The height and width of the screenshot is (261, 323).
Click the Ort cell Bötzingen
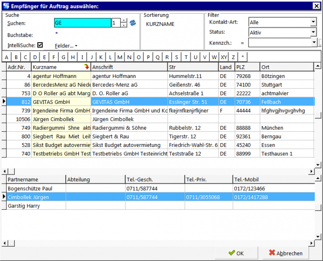(287, 76)
